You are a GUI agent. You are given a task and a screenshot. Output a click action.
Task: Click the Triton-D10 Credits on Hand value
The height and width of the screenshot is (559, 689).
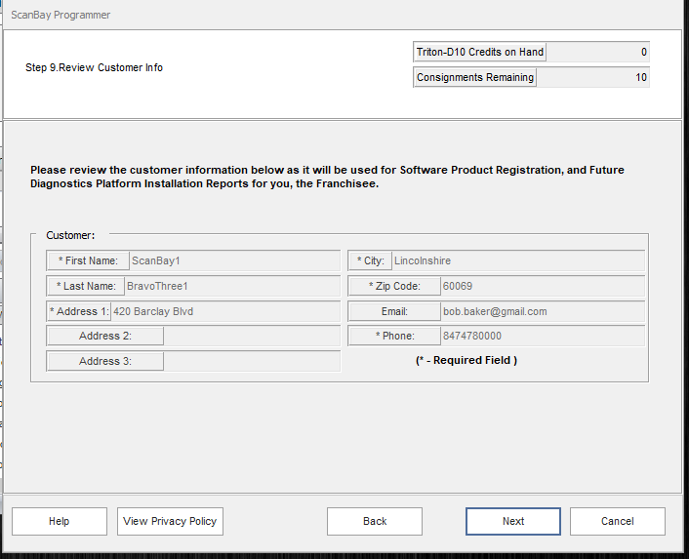tap(598, 52)
